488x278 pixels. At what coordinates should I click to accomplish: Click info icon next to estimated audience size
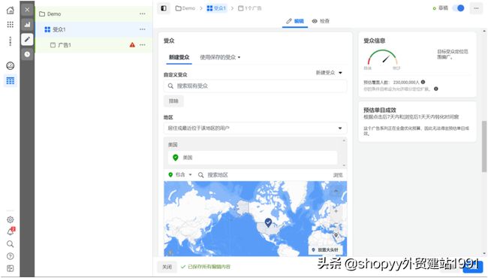pyautogui.click(x=423, y=82)
